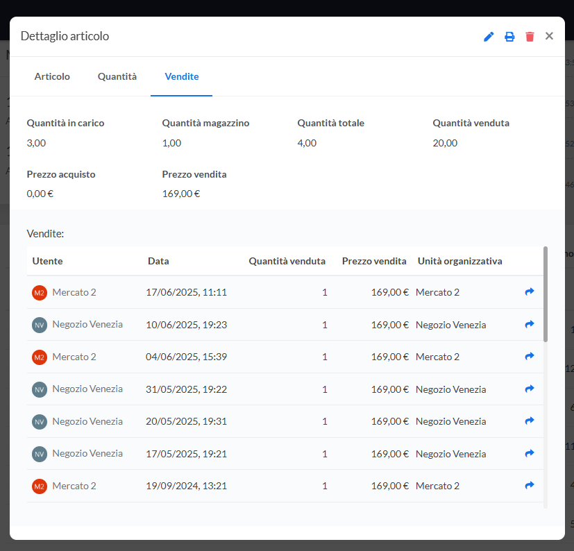Image resolution: width=574 pixels, height=551 pixels.
Task: Select the Vendite tab
Action: (182, 76)
